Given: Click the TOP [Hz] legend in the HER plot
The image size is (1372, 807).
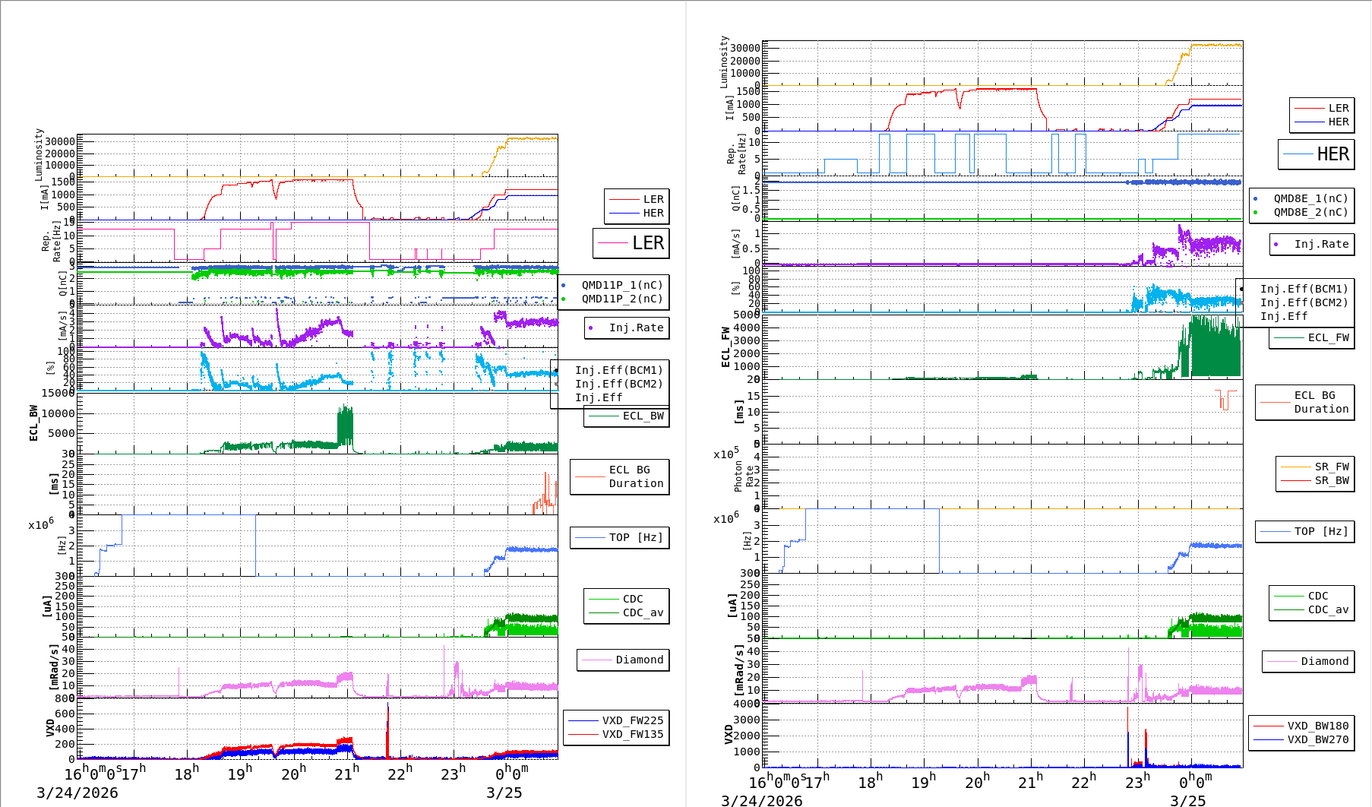Looking at the screenshot, I should [1320, 532].
